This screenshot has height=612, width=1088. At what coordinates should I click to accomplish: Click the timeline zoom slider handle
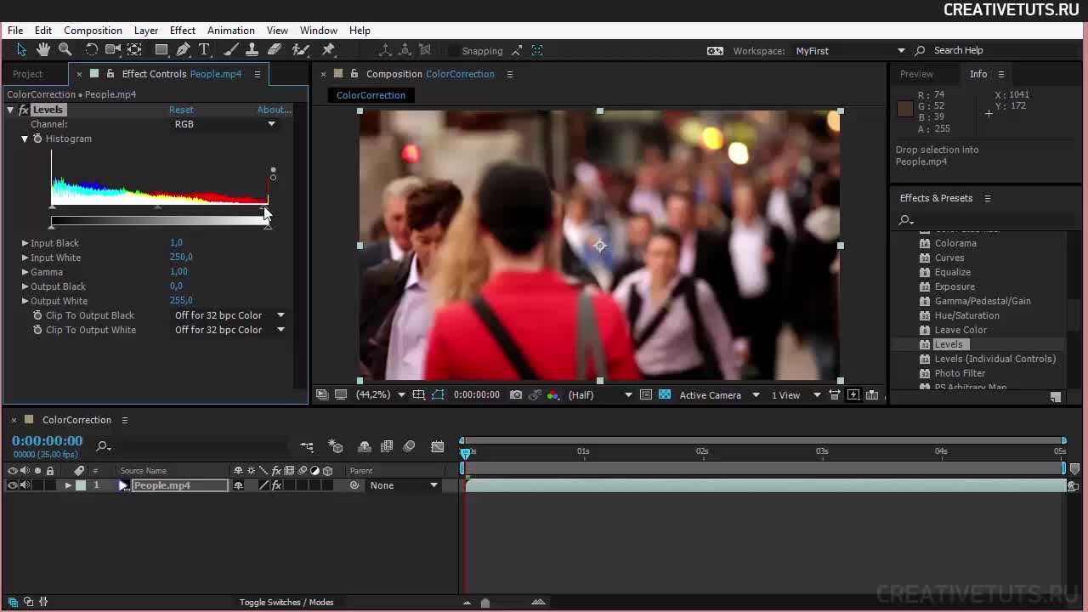pos(485,603)
